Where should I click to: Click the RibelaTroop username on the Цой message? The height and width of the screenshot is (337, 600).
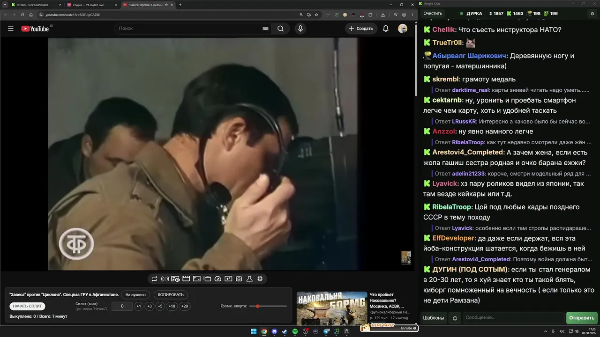coord(451,207)
